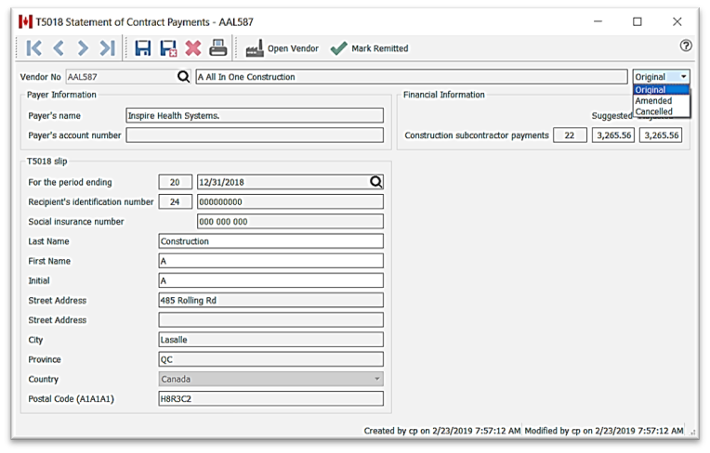Minimize the T5018 window
This screenshot has height=453, width=710.
click(x=598, y=21)
